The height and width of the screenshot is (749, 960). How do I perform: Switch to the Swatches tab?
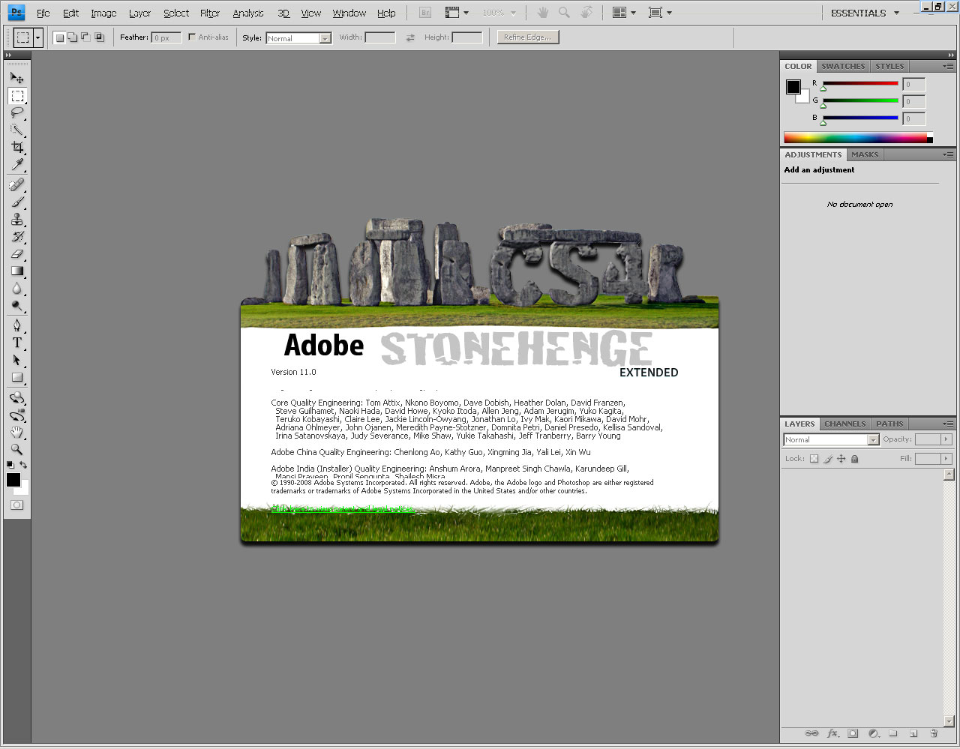tap(843, 66)
